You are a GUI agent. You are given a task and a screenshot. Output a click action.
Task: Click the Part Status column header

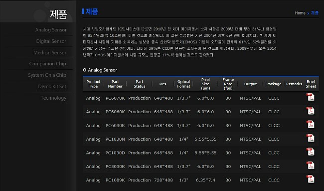tap(140, 84)
